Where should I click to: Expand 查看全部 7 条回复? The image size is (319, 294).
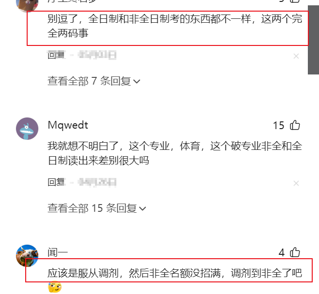click(94, 81)
